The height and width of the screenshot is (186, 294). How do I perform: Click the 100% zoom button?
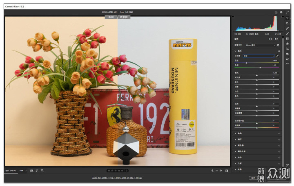[x=21, y=171]
